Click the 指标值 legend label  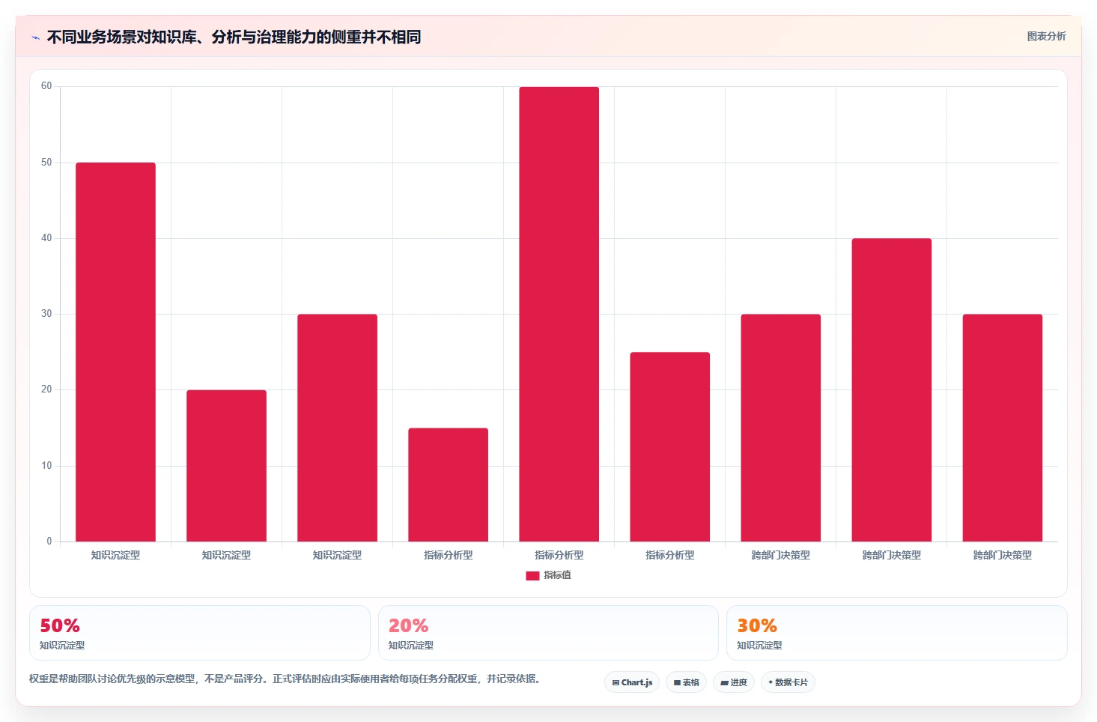(557, 575)
